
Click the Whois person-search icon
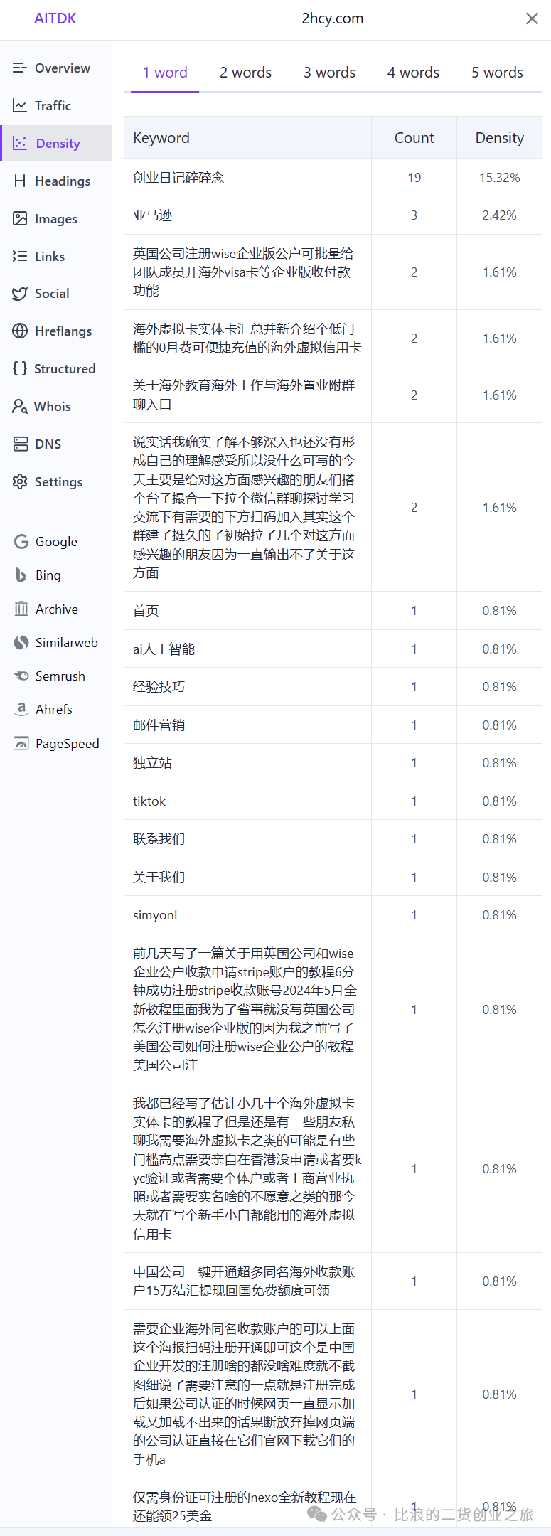pyautogui.click(x=20, y=407)
